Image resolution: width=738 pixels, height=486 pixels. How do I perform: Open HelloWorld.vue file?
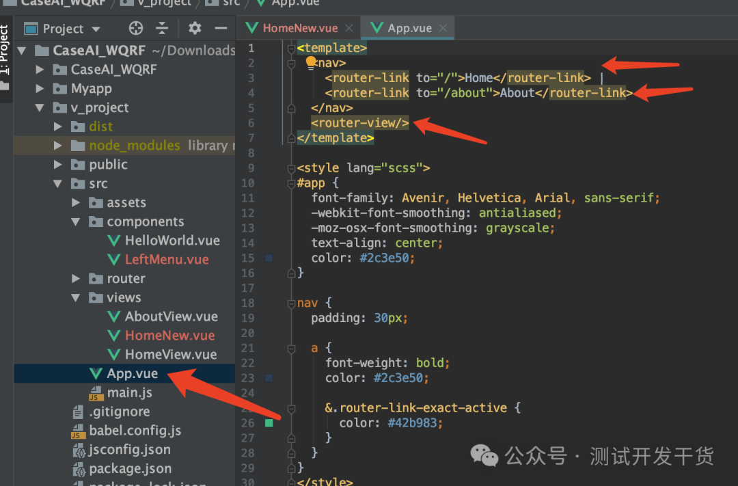click(172, 241)
